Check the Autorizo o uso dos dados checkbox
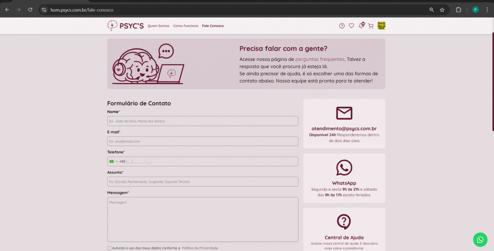The image size is (494, 251). (109, 248)
